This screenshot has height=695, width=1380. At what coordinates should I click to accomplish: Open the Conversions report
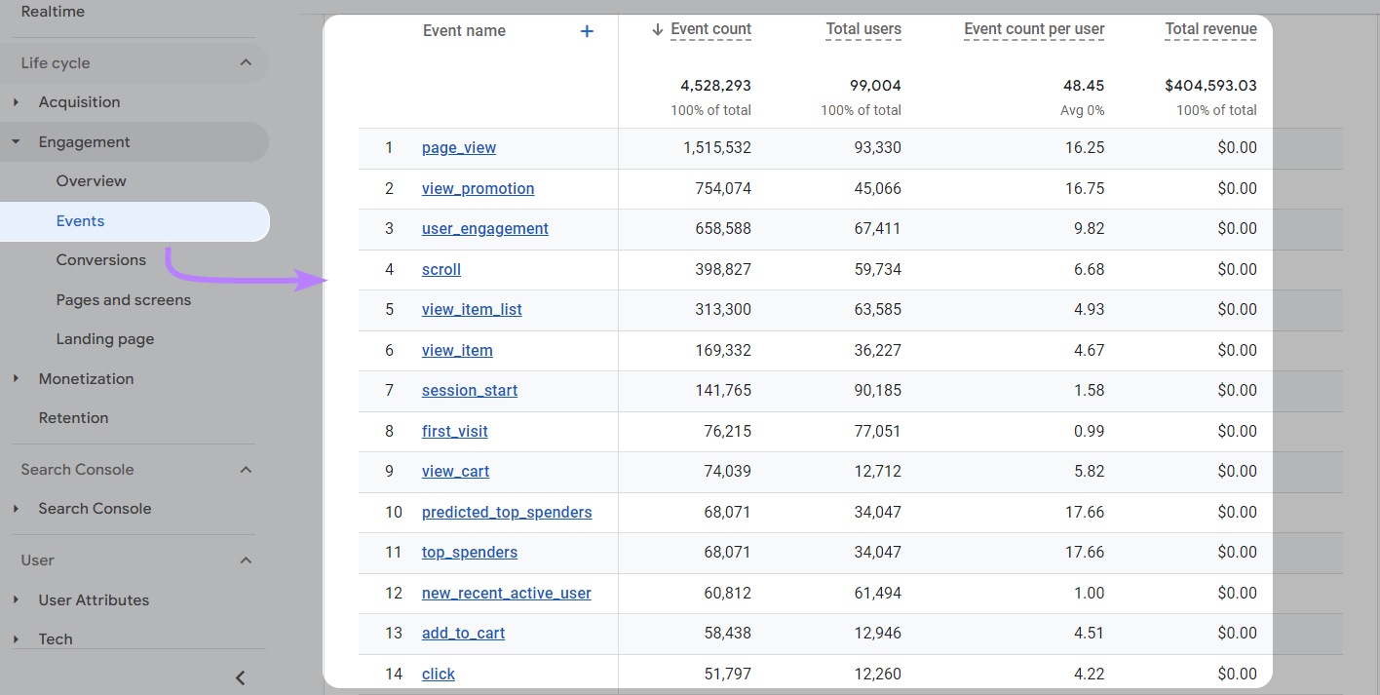pyautogui.click(x=101, y=259)
